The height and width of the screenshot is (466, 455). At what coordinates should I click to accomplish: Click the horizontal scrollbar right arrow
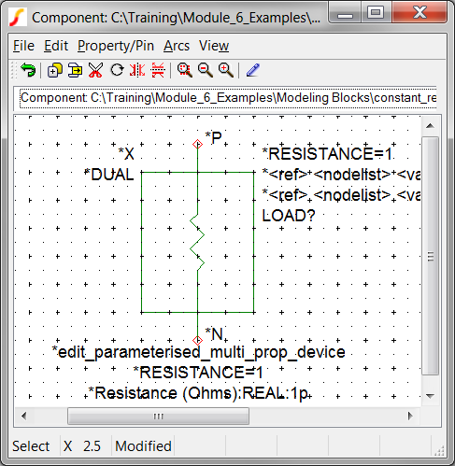coord(410,416)
